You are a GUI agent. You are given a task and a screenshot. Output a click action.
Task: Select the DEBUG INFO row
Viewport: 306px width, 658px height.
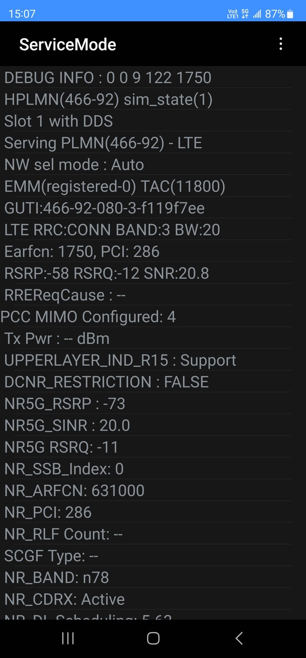[146, 77]
